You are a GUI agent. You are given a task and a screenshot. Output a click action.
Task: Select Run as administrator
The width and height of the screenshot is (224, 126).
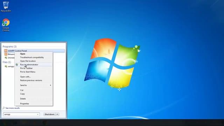pyautogui.click(x=29, y=64)
